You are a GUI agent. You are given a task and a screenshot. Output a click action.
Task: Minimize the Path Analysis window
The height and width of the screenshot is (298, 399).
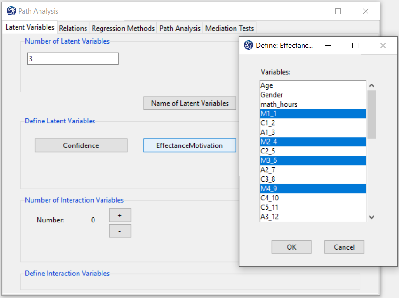coord(311,11)
